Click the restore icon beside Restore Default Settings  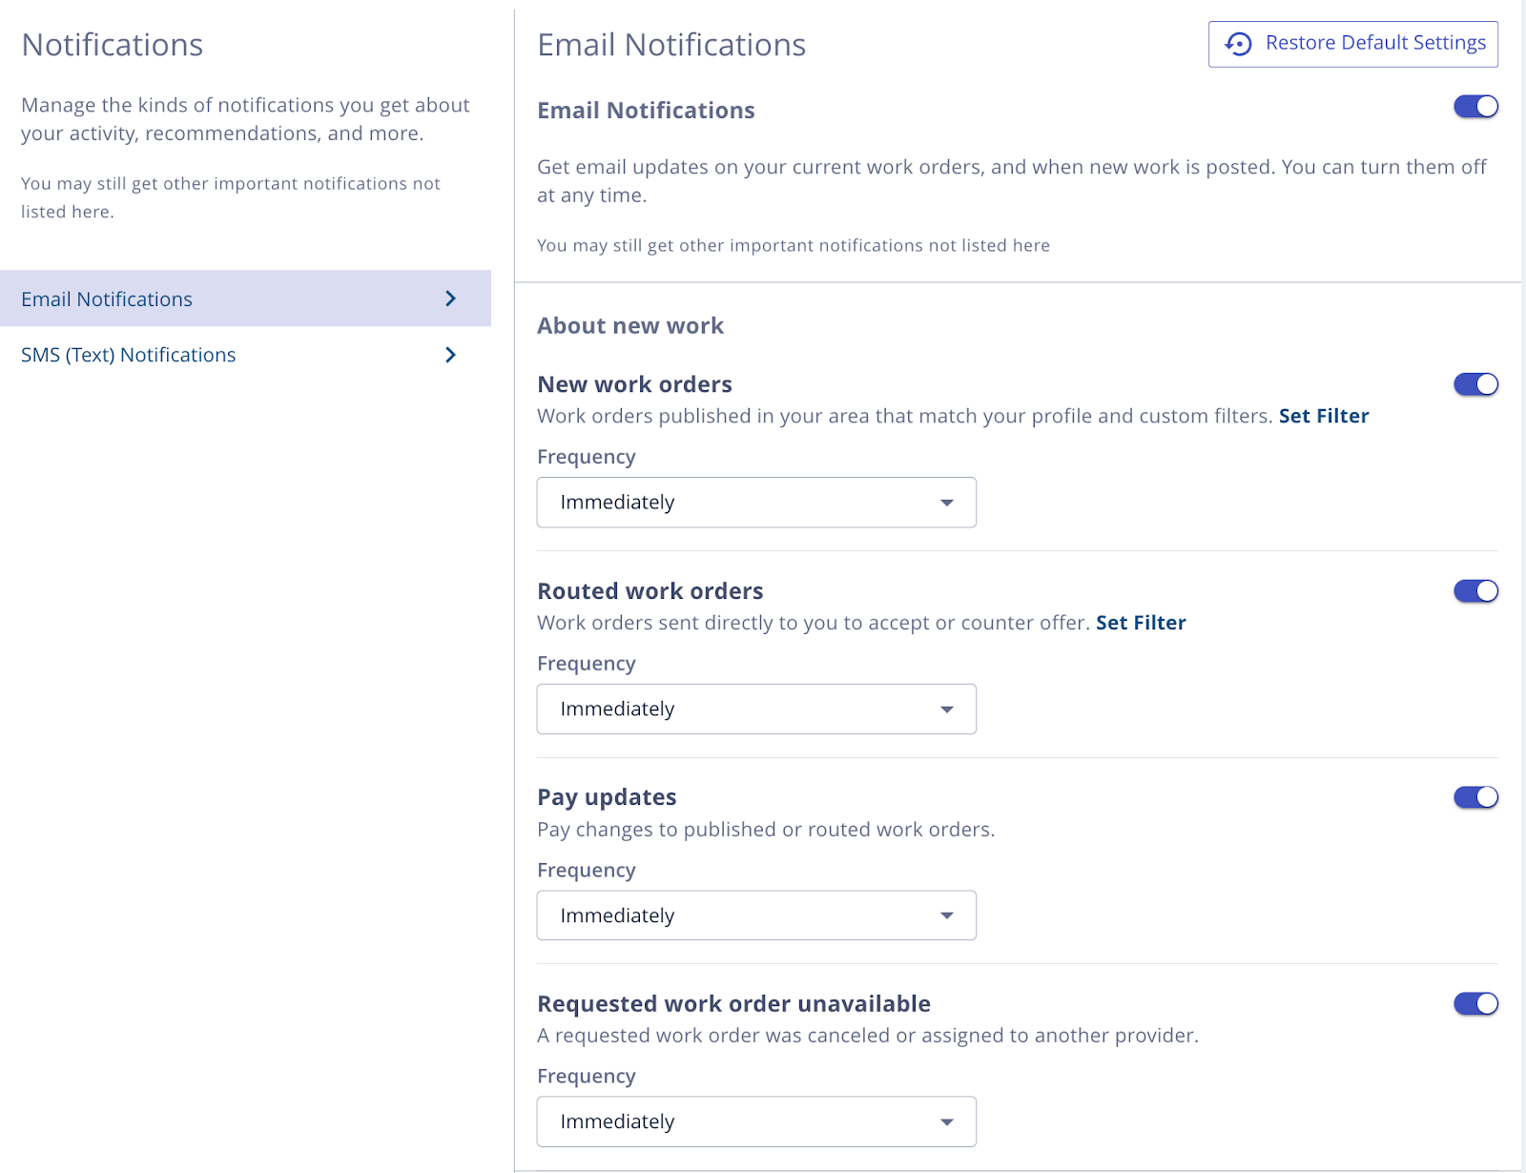(1238, 43)
